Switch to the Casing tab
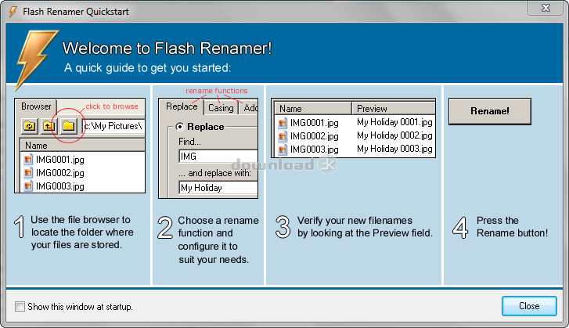Image resolution: width=569 pixels, height=328 pixels. [x=221, y=108]
